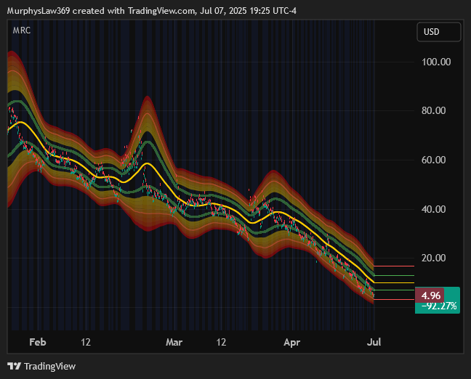
Task: Click the TradingView brand text
Action: (50, 367)
